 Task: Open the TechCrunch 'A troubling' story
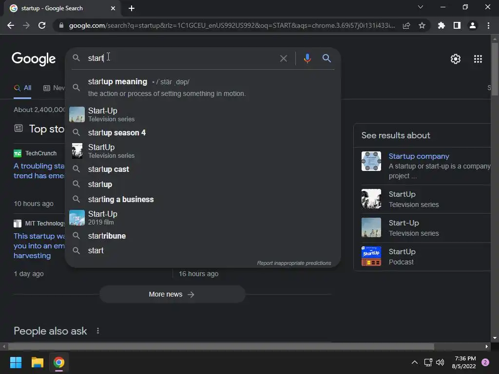click(x=39, y=171)
